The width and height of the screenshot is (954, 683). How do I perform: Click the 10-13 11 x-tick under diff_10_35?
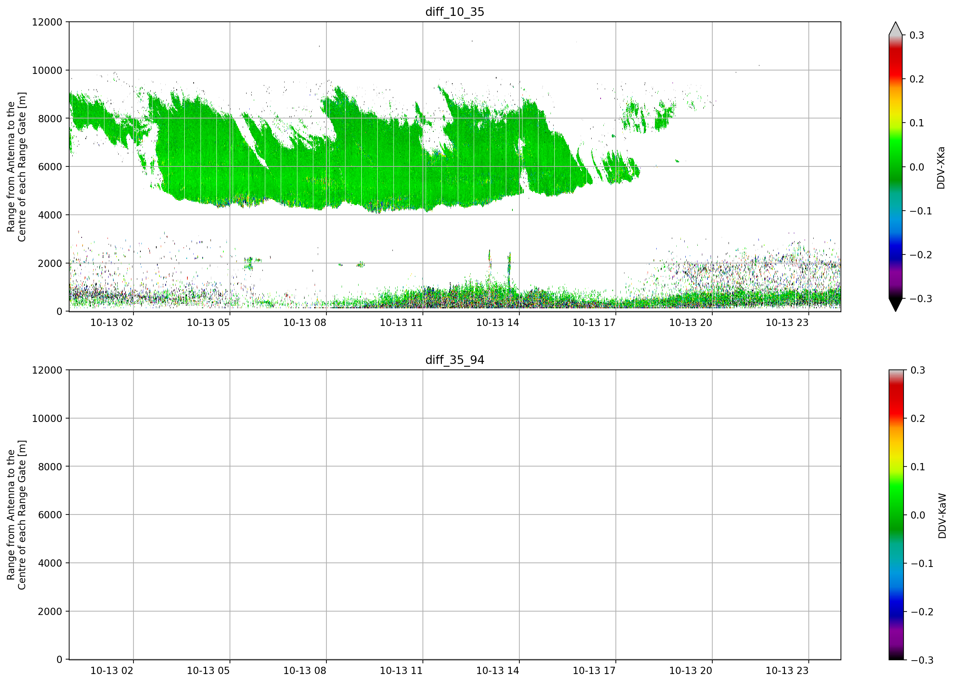coord(401,323)
